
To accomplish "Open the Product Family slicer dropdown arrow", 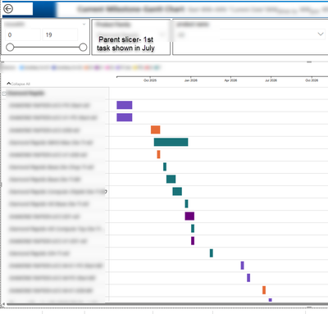I will (x=162, y=34).
